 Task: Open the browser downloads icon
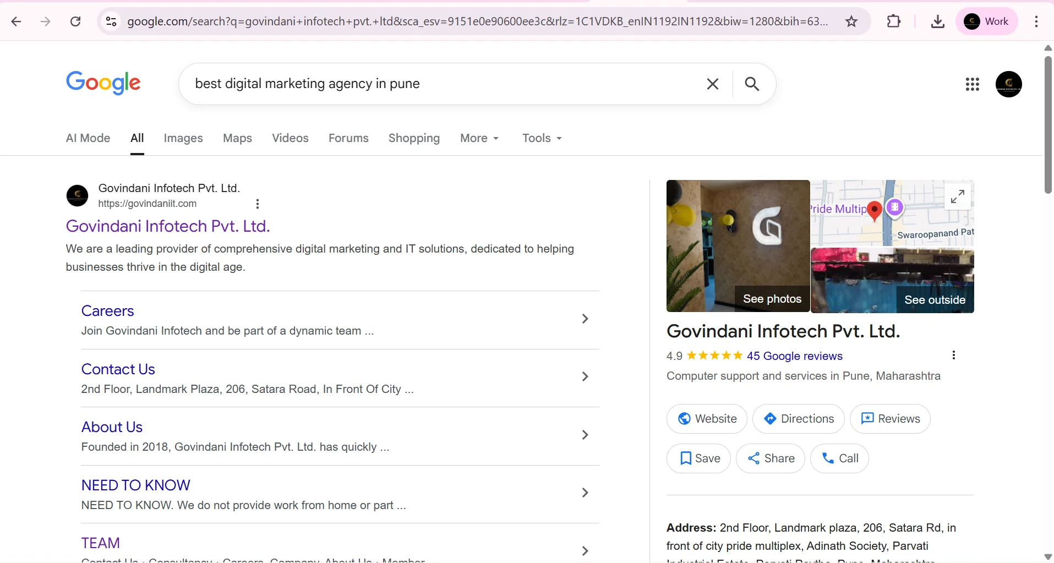tap(938, 21)
